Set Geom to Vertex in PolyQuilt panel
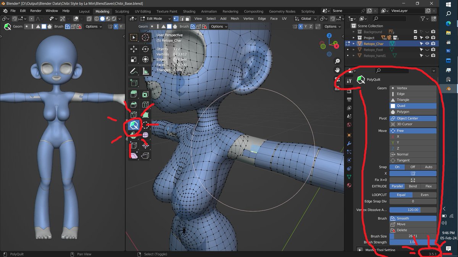This screenshot has width=458, height=257. [413, 88]
